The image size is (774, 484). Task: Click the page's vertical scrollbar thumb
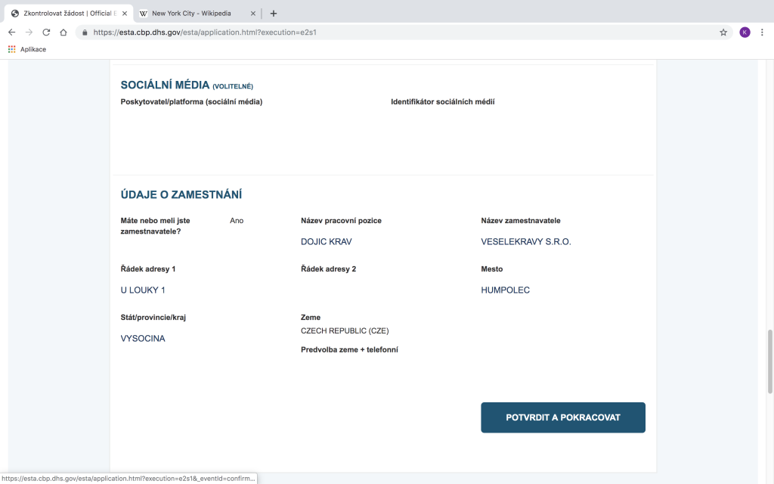pyautogui.click(x=770, y=361)
